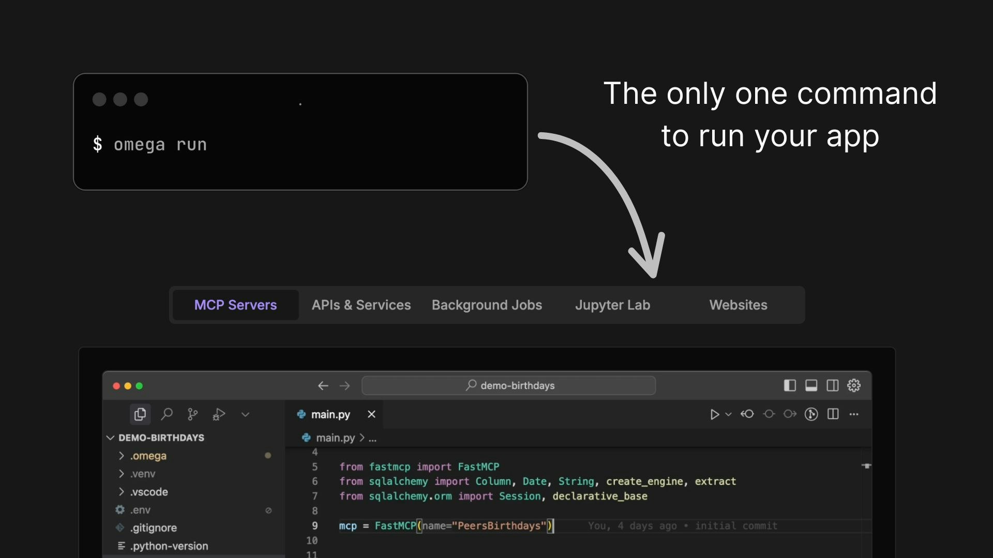Click the red close window button
Viewport: 993px width, 558px height.
point(116,386)
